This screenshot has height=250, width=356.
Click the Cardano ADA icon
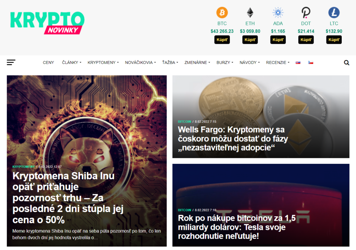tap(278, 13)
